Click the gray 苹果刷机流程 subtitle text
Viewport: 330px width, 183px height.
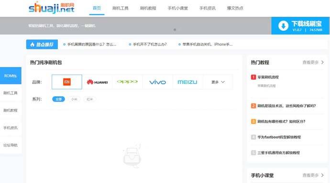266,86
